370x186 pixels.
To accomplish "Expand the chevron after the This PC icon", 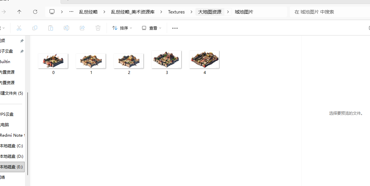I will coord(62,12).
